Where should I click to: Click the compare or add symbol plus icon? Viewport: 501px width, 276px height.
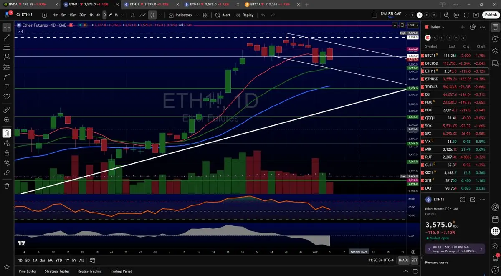[44, 15]
